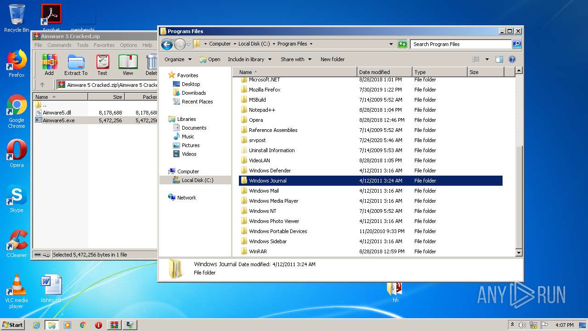Click the refresh button beside address bar
The image size is (588, 331).
(402, 44)
